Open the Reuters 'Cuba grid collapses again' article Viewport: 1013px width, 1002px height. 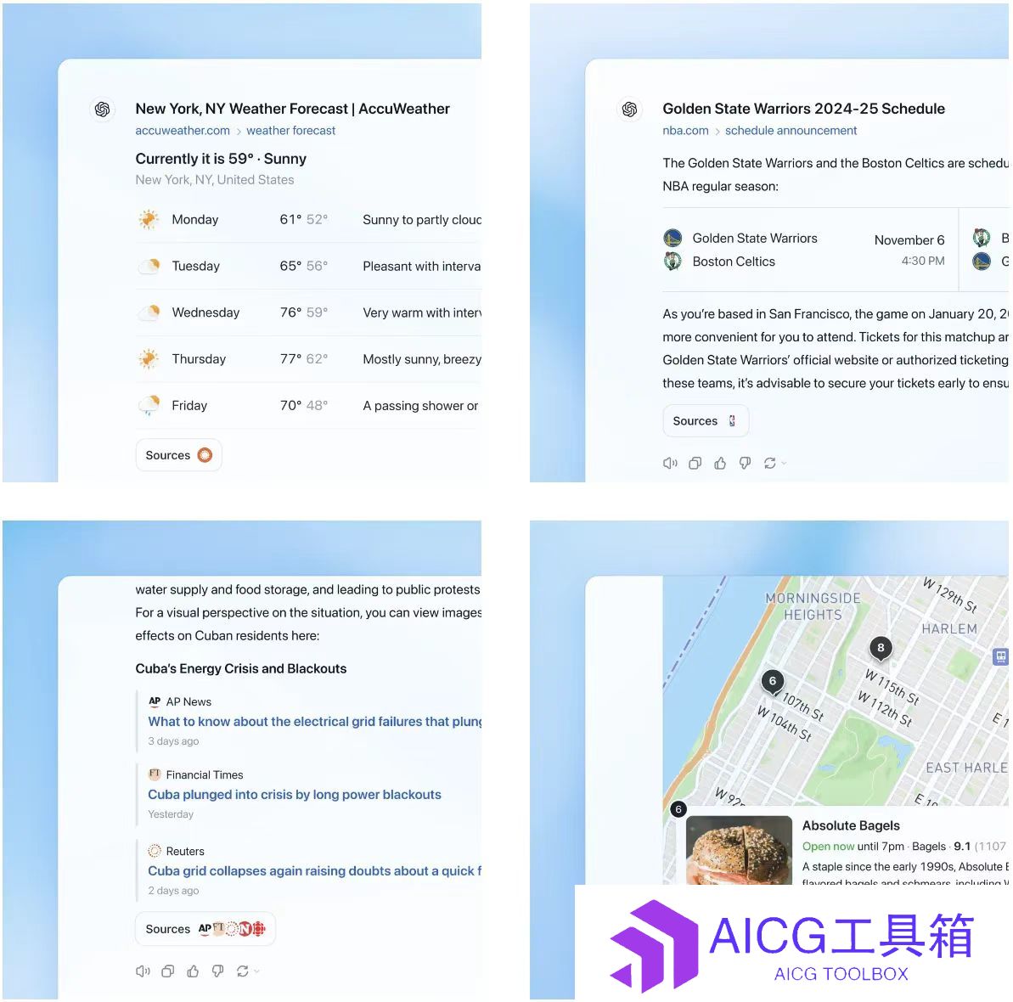(x=315, y=871)
